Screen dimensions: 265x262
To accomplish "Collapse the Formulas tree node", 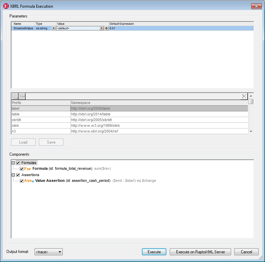I will pyautogui.click(x=13, y=163).
